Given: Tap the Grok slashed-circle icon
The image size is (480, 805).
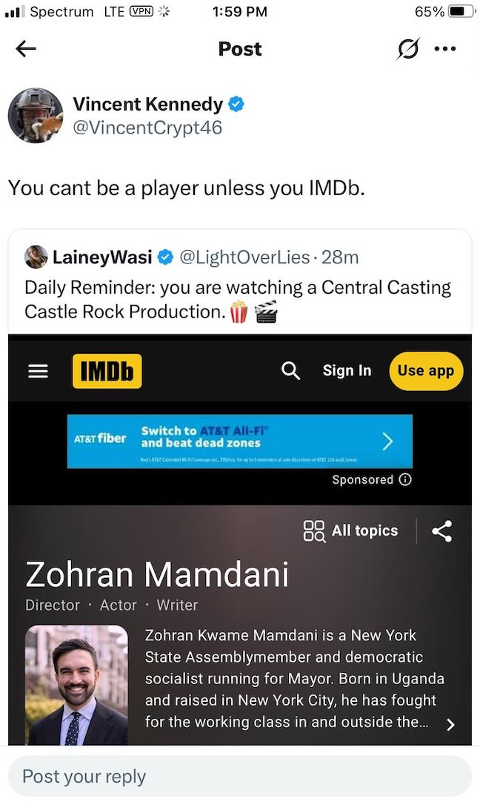Looking at the screenshot, I should (x=407, y=49).
